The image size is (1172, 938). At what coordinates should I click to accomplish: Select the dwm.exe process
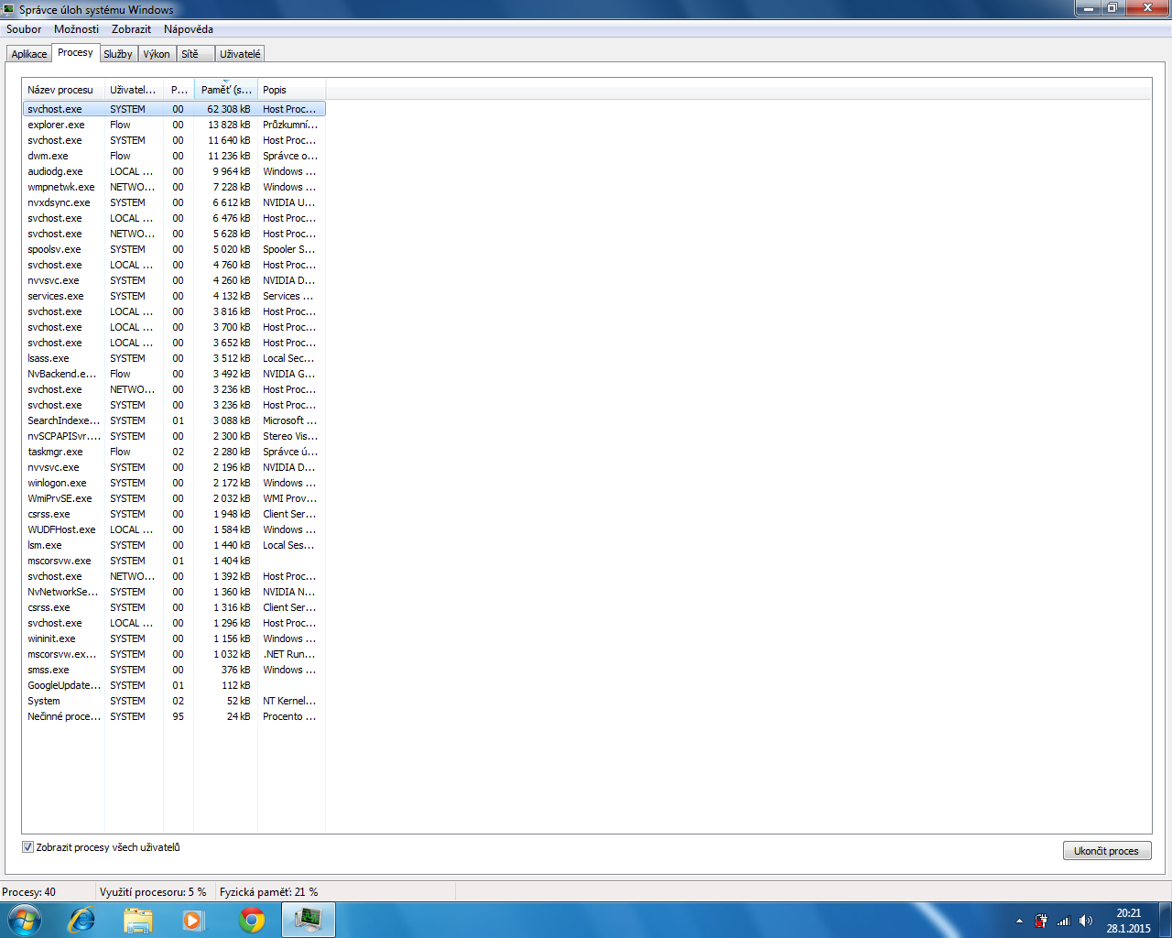point(174,156)
